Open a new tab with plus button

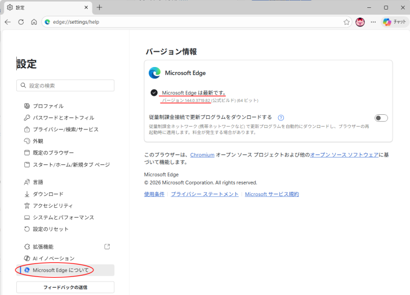pyautogui.click(x=99, y=7)
